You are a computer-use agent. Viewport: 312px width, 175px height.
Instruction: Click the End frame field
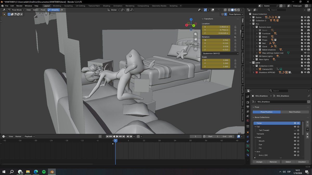(x=227, y=136)
